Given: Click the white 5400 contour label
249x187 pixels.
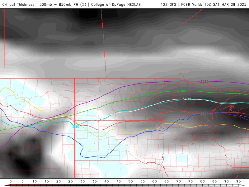Looking at the screenshot, I should point(186,99).
